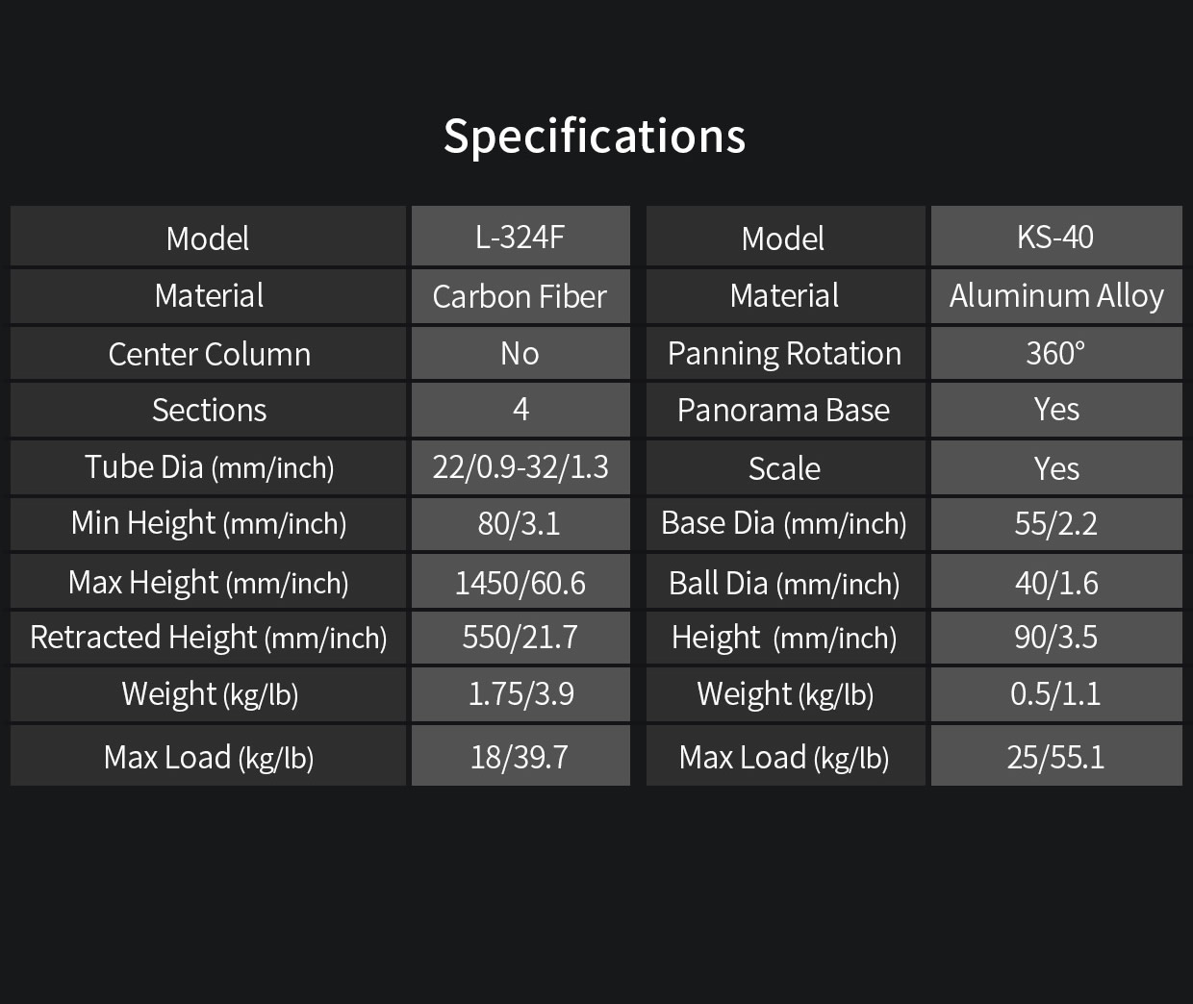Click the Base Dia value 55/2.2

[x=1056, y=524]
